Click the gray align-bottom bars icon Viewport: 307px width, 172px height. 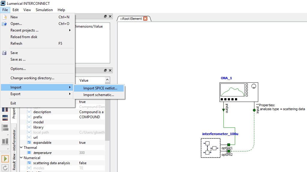tap(5, 141)
